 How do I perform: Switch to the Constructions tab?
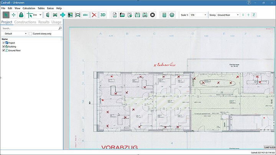25,22
